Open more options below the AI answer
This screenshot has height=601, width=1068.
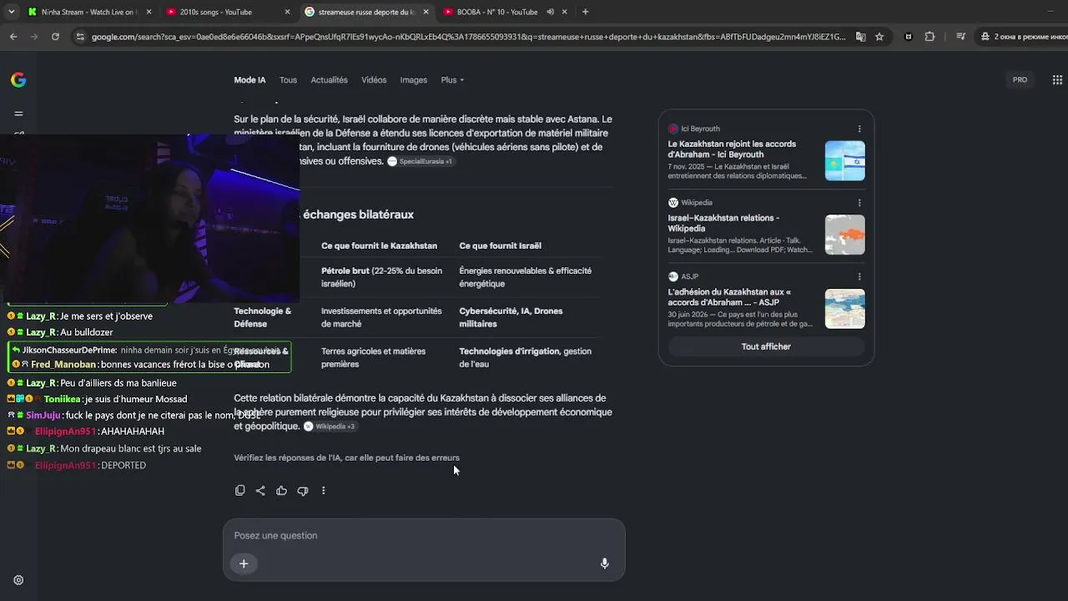pyautogui.click(x=324, y=491)
